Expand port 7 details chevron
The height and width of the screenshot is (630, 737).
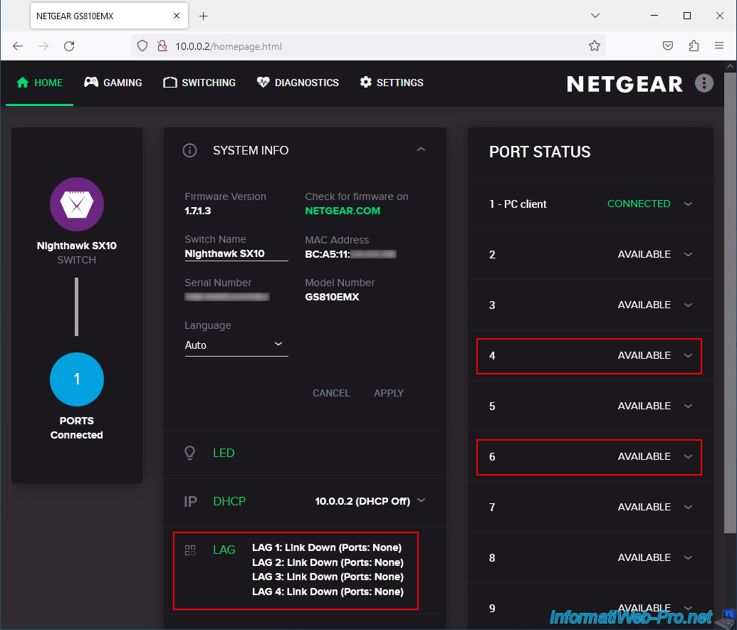click(688, 507)
